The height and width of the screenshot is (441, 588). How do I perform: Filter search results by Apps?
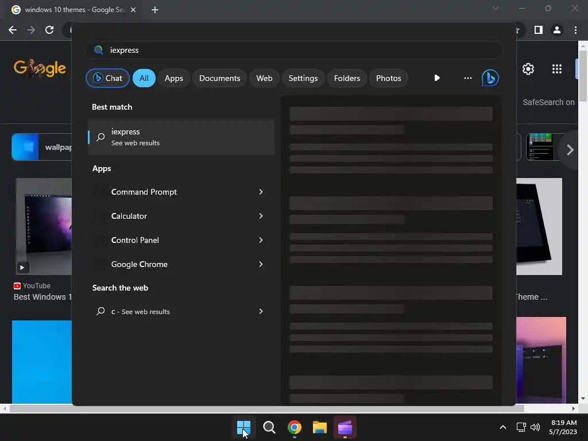point(173,78)
